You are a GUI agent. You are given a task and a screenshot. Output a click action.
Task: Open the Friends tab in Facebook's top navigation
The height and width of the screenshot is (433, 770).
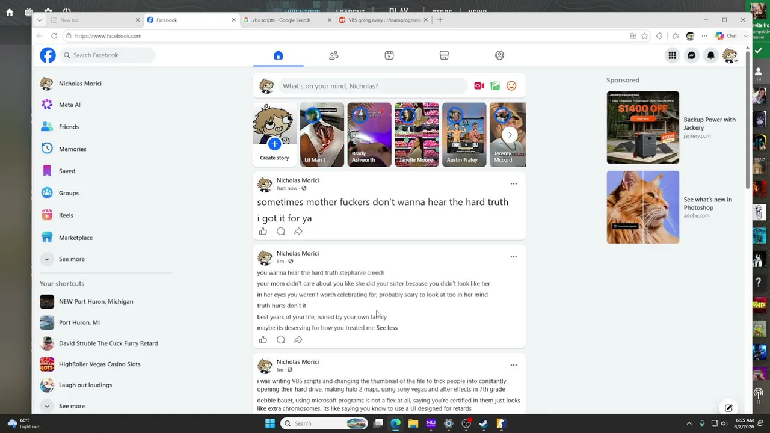click(x=334, y=55)
